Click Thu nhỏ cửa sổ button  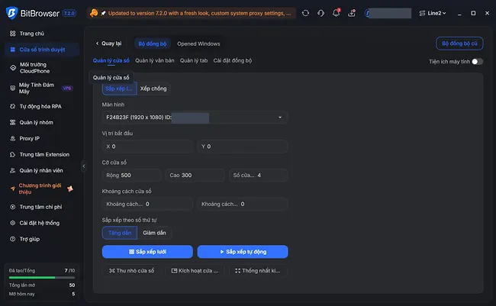click(x=131, y=271)
